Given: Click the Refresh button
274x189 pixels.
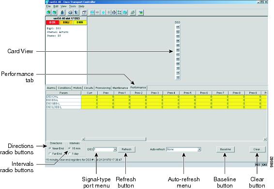Looking at the screenshot, I should [126, 149].
